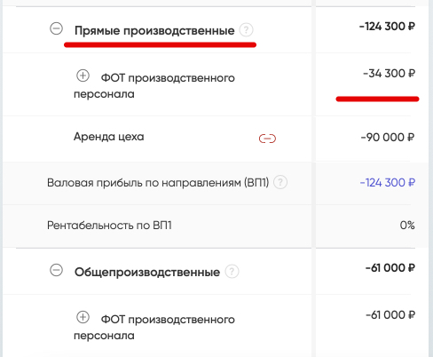Click the red link icon for Аренда цеха
The height and width of the screenshot is (357, 433).
[267, 139]
